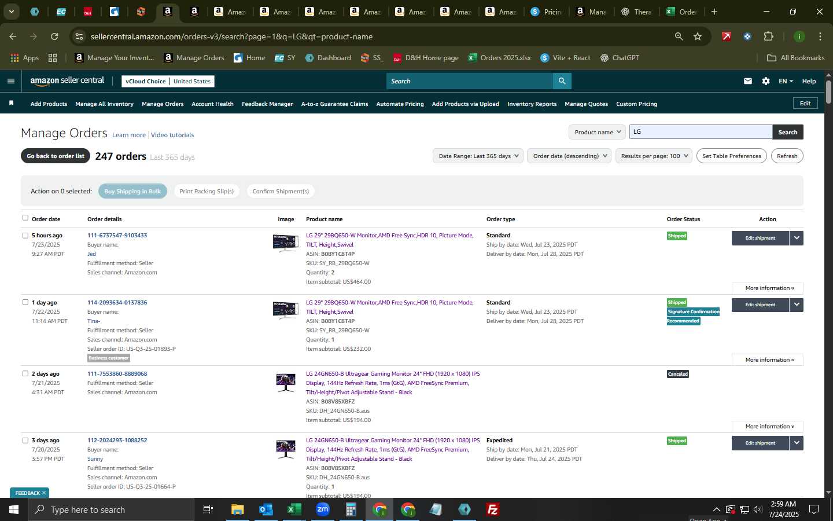Click the Edit button in navigation bar

[805, 103]
